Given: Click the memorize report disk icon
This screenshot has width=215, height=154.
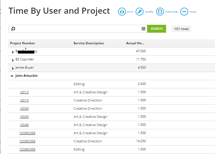Looking at the screenshot, I should point(160,12).
